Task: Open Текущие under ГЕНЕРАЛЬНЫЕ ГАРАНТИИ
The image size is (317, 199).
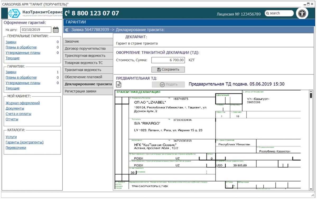Action: 12,58
